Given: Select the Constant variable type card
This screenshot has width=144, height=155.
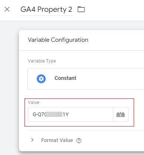Looking at the screenshot, I should [x=86, y=79].
